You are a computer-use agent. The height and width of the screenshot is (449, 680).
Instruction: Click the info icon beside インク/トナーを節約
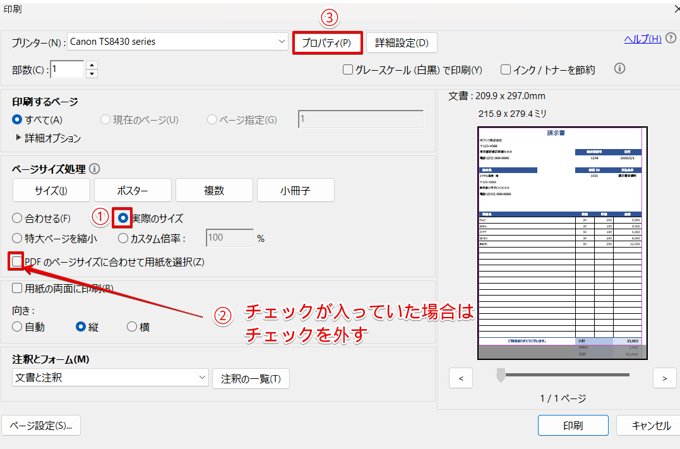click(x=619, y=68)
